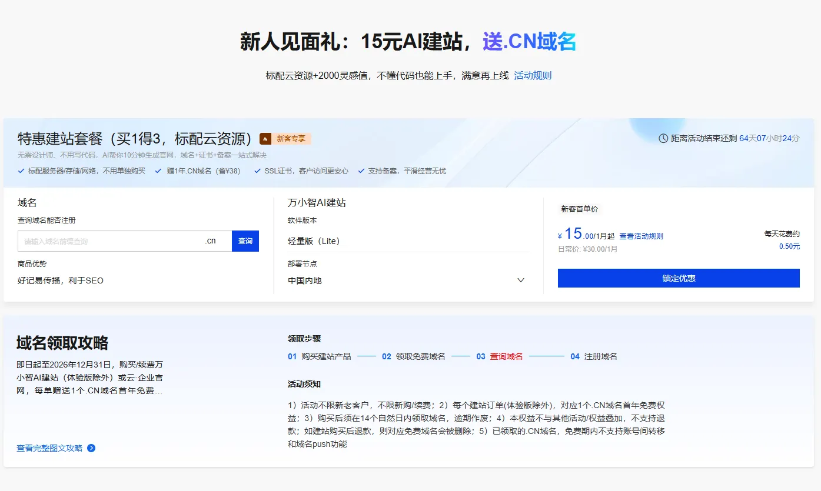Select step 02 领取免费域名
Viewport: 821px width, 491px height.
[x=414, y=356]
